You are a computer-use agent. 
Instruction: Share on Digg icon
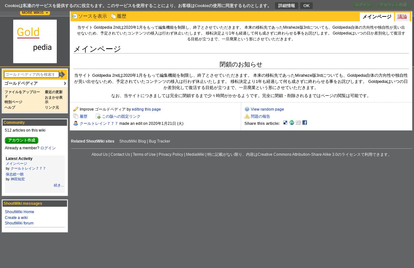click(x=298, y=123)
